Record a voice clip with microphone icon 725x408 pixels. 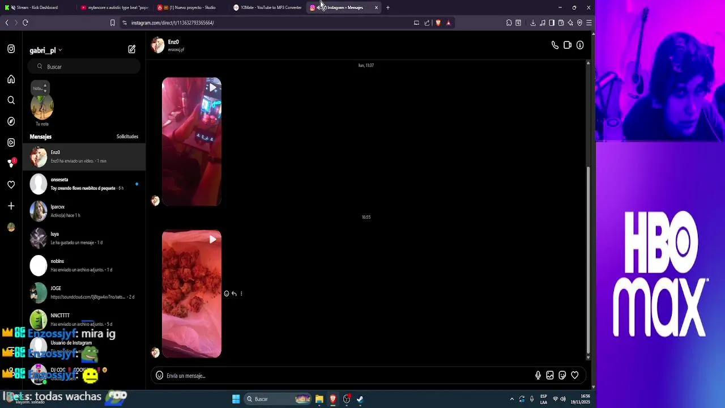[538, 375]
